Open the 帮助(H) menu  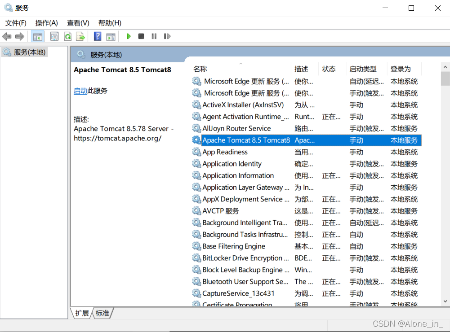tap(110, 23)
